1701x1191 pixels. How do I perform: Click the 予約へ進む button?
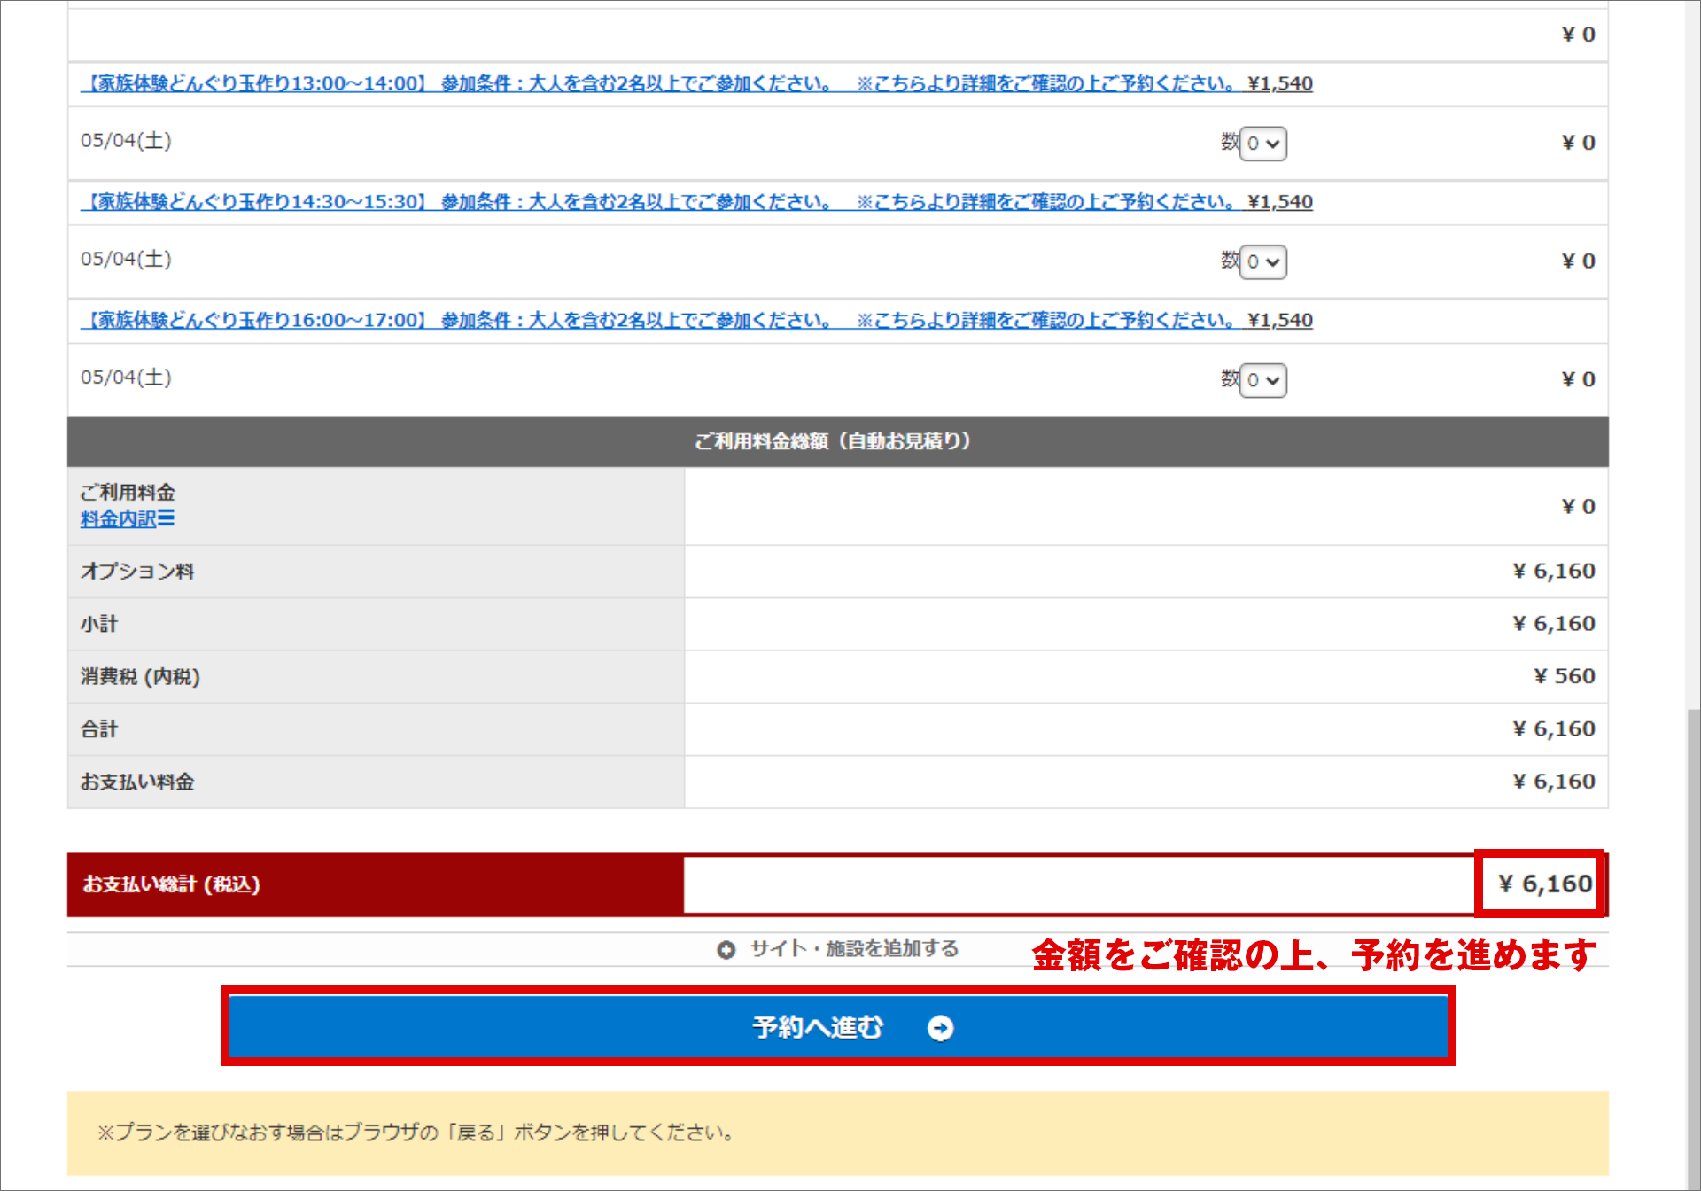[x=838, y=1027]
